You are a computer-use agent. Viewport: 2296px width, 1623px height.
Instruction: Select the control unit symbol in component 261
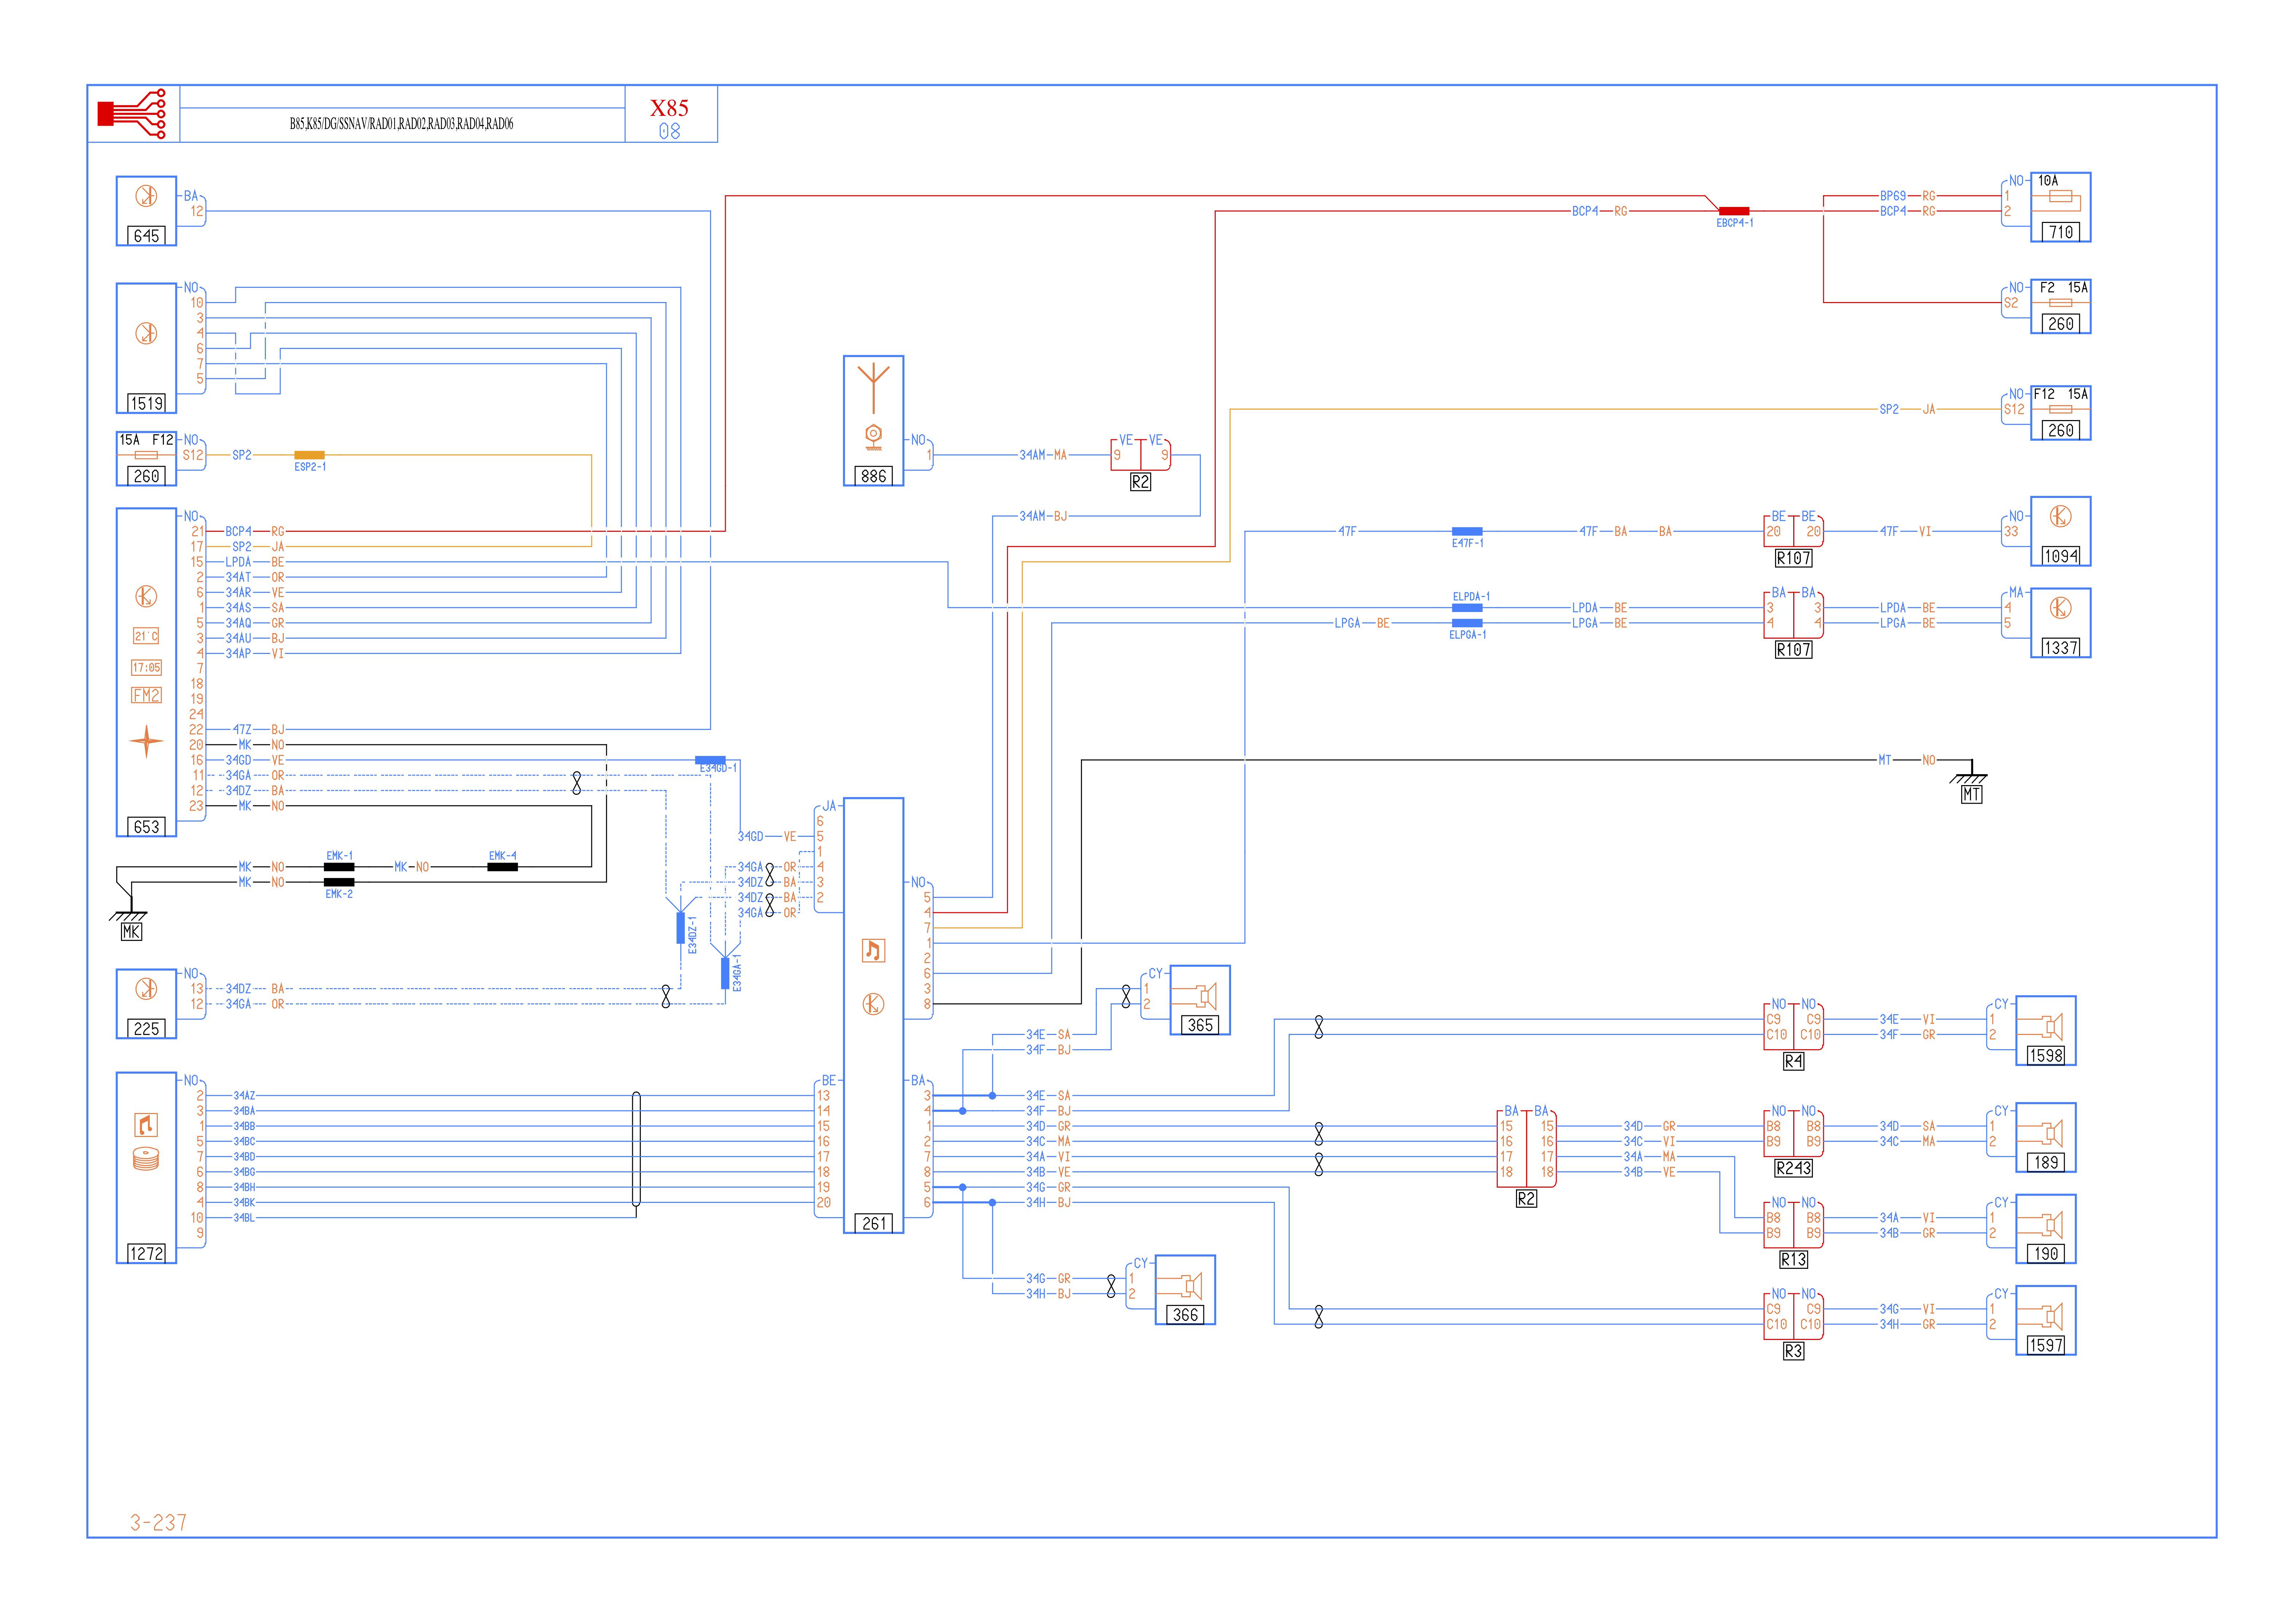[x=873, y=1004]
